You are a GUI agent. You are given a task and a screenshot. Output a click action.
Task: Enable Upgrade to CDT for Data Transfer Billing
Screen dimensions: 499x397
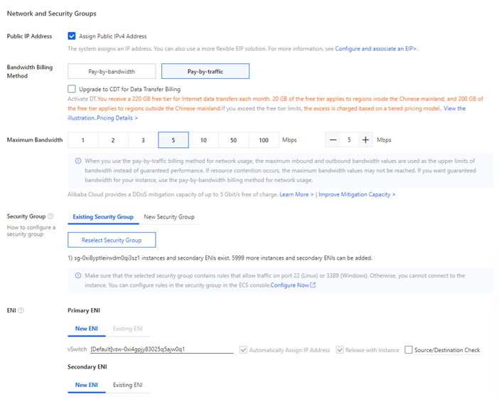pos(72,89)
